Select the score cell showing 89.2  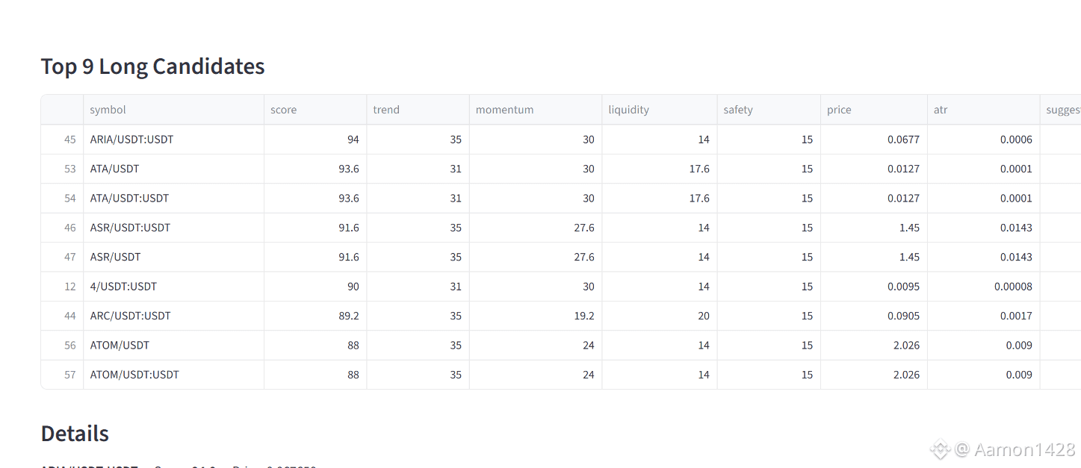[348, 316]
